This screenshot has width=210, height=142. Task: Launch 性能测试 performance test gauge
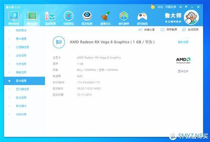(69, 18)
